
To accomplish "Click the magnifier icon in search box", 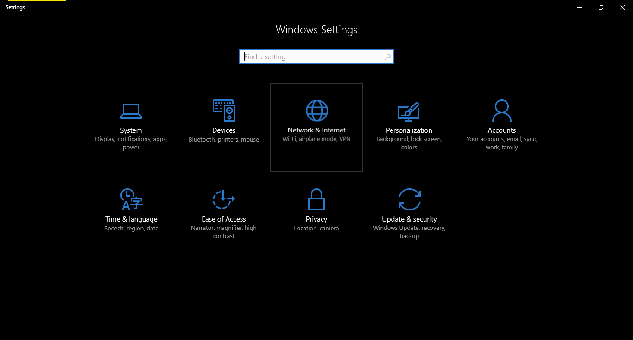I will point(388,57).
